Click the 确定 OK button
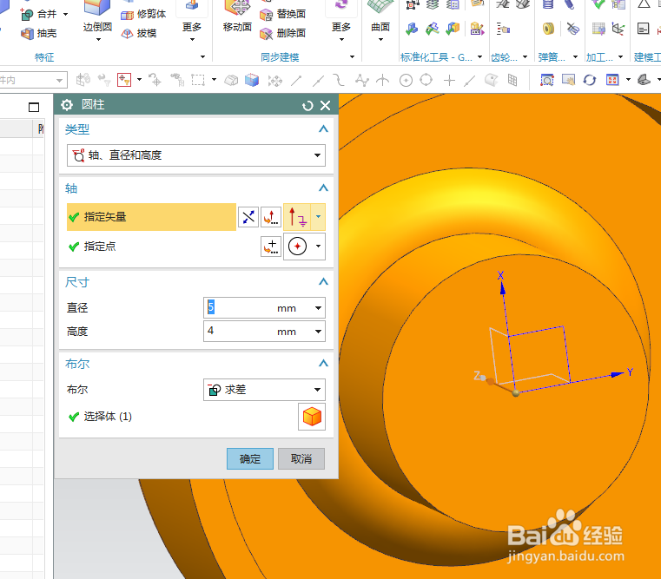Image resolution: width=661 pixels, height=579 pixels. click(x=250, y=459)
